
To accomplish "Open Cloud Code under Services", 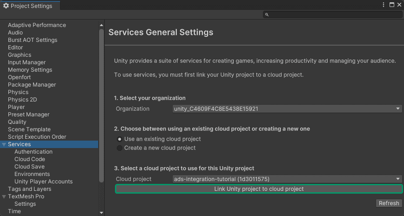I will click(x=30, y=159).
